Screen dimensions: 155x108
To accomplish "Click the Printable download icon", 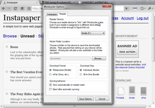I will coord(120,91).
